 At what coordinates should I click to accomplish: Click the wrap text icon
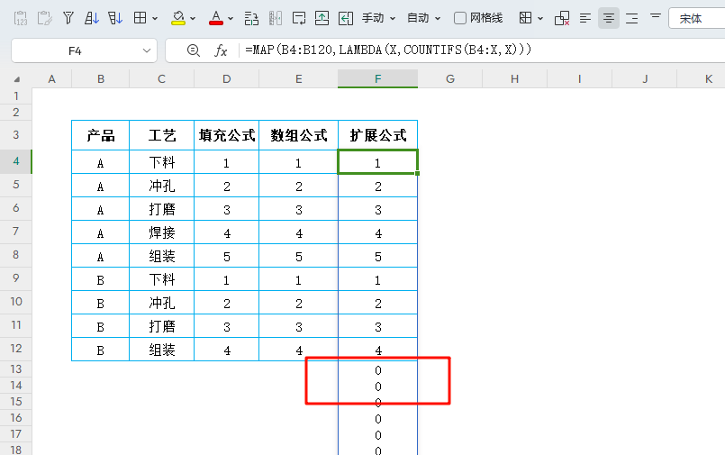[299, 18]
